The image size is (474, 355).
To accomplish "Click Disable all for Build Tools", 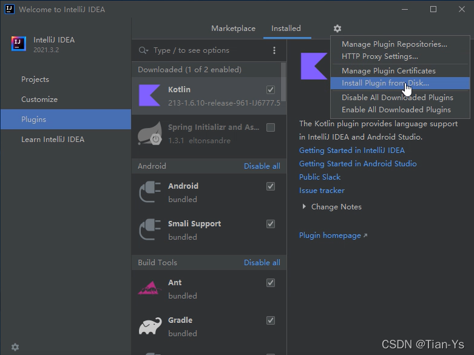I will [x=262, y=263].
